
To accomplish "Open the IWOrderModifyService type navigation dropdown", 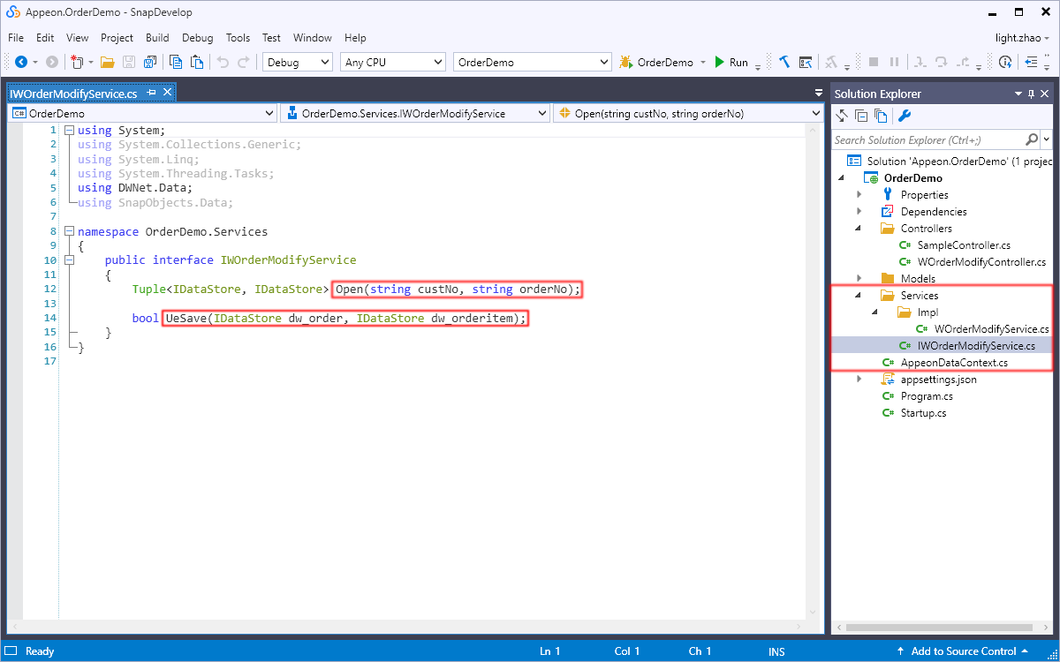I will [414, 113].
